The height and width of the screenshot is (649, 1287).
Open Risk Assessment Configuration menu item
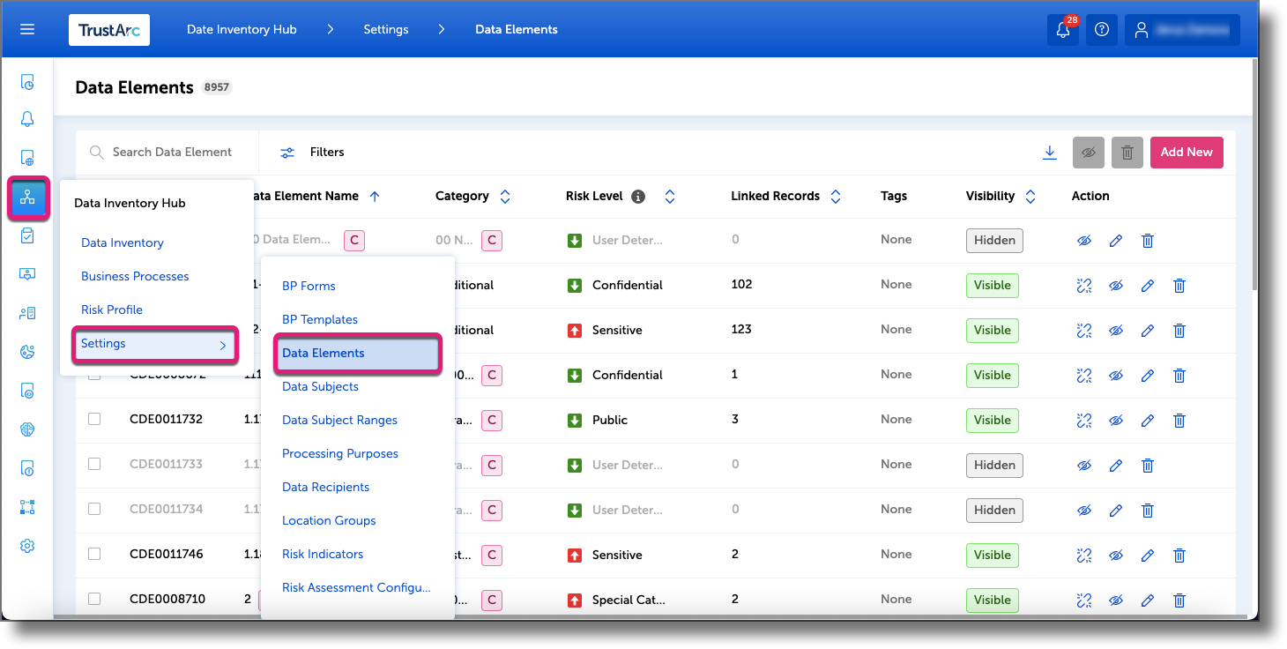tap(355, 587)
